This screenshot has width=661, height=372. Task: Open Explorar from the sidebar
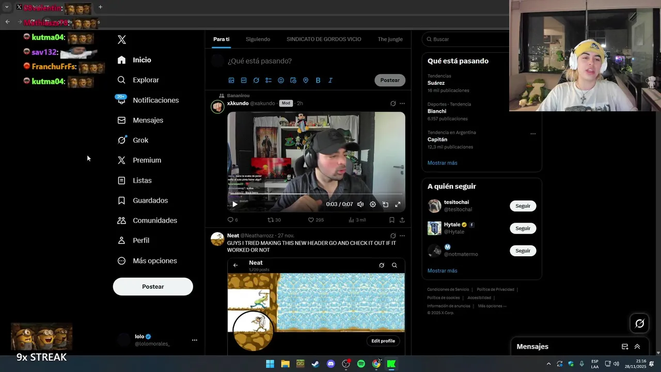click(x=138, y=80)
